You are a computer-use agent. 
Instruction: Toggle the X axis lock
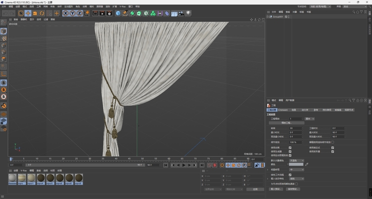(x=65, y=13)
